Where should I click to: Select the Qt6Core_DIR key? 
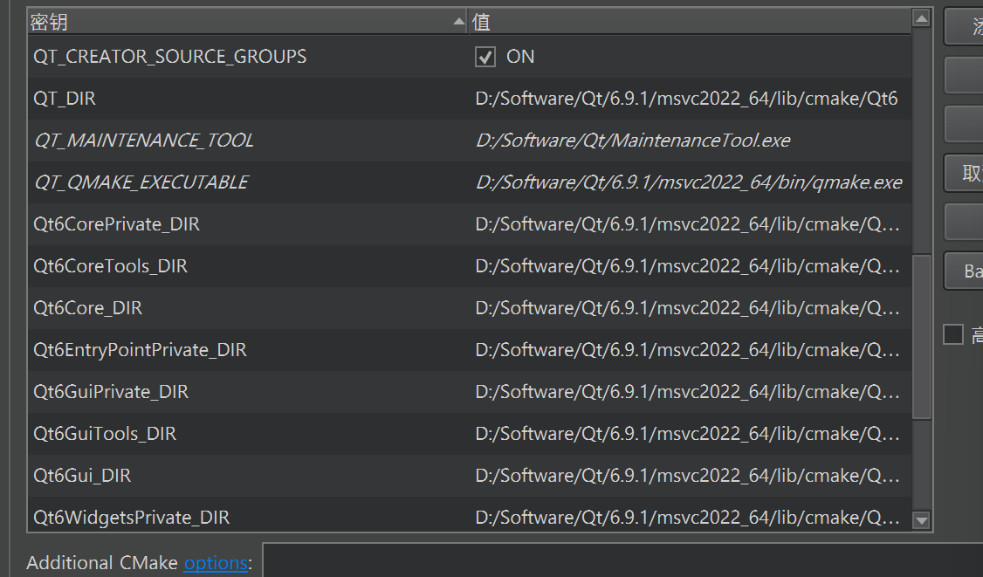(x=88, y=308)
